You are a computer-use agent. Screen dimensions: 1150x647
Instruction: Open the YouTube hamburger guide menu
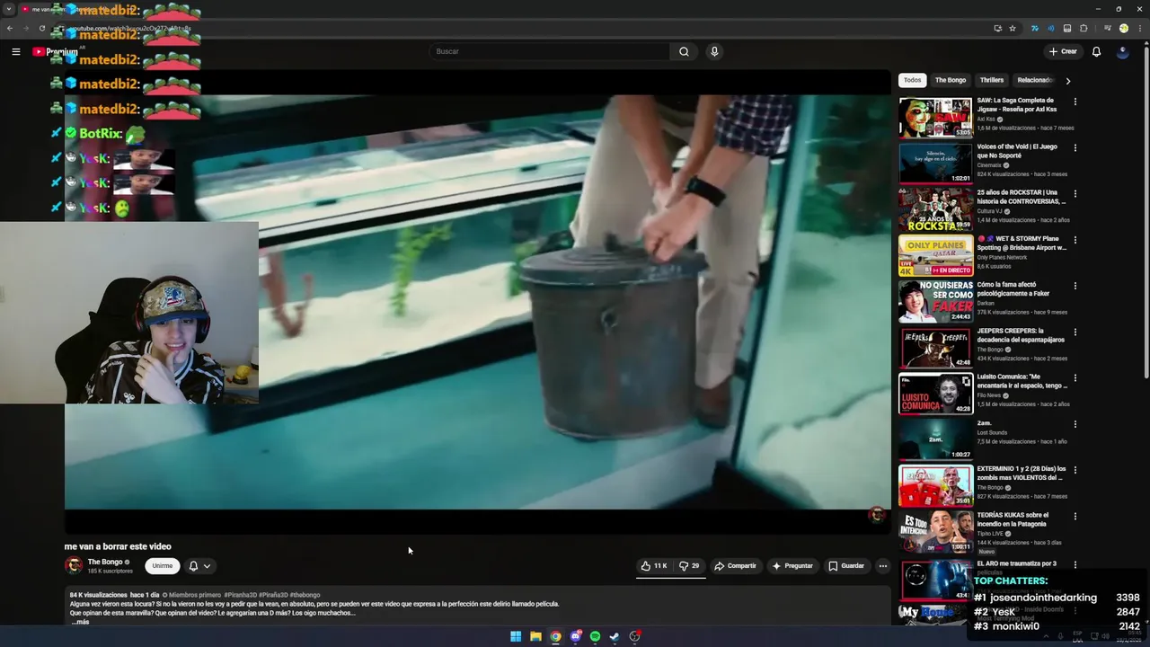(15, 51)
